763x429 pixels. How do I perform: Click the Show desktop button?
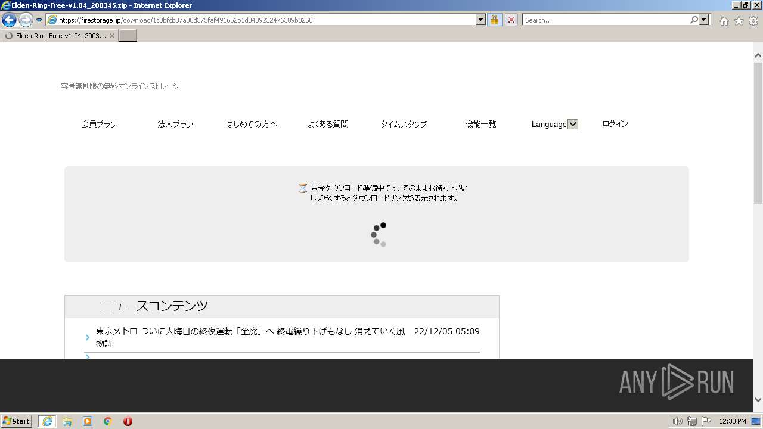pos(756,421)
